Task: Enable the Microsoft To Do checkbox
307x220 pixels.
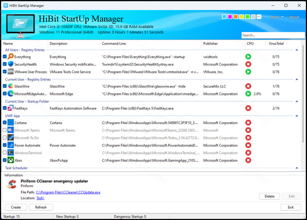Action: [x=5, y=137]
